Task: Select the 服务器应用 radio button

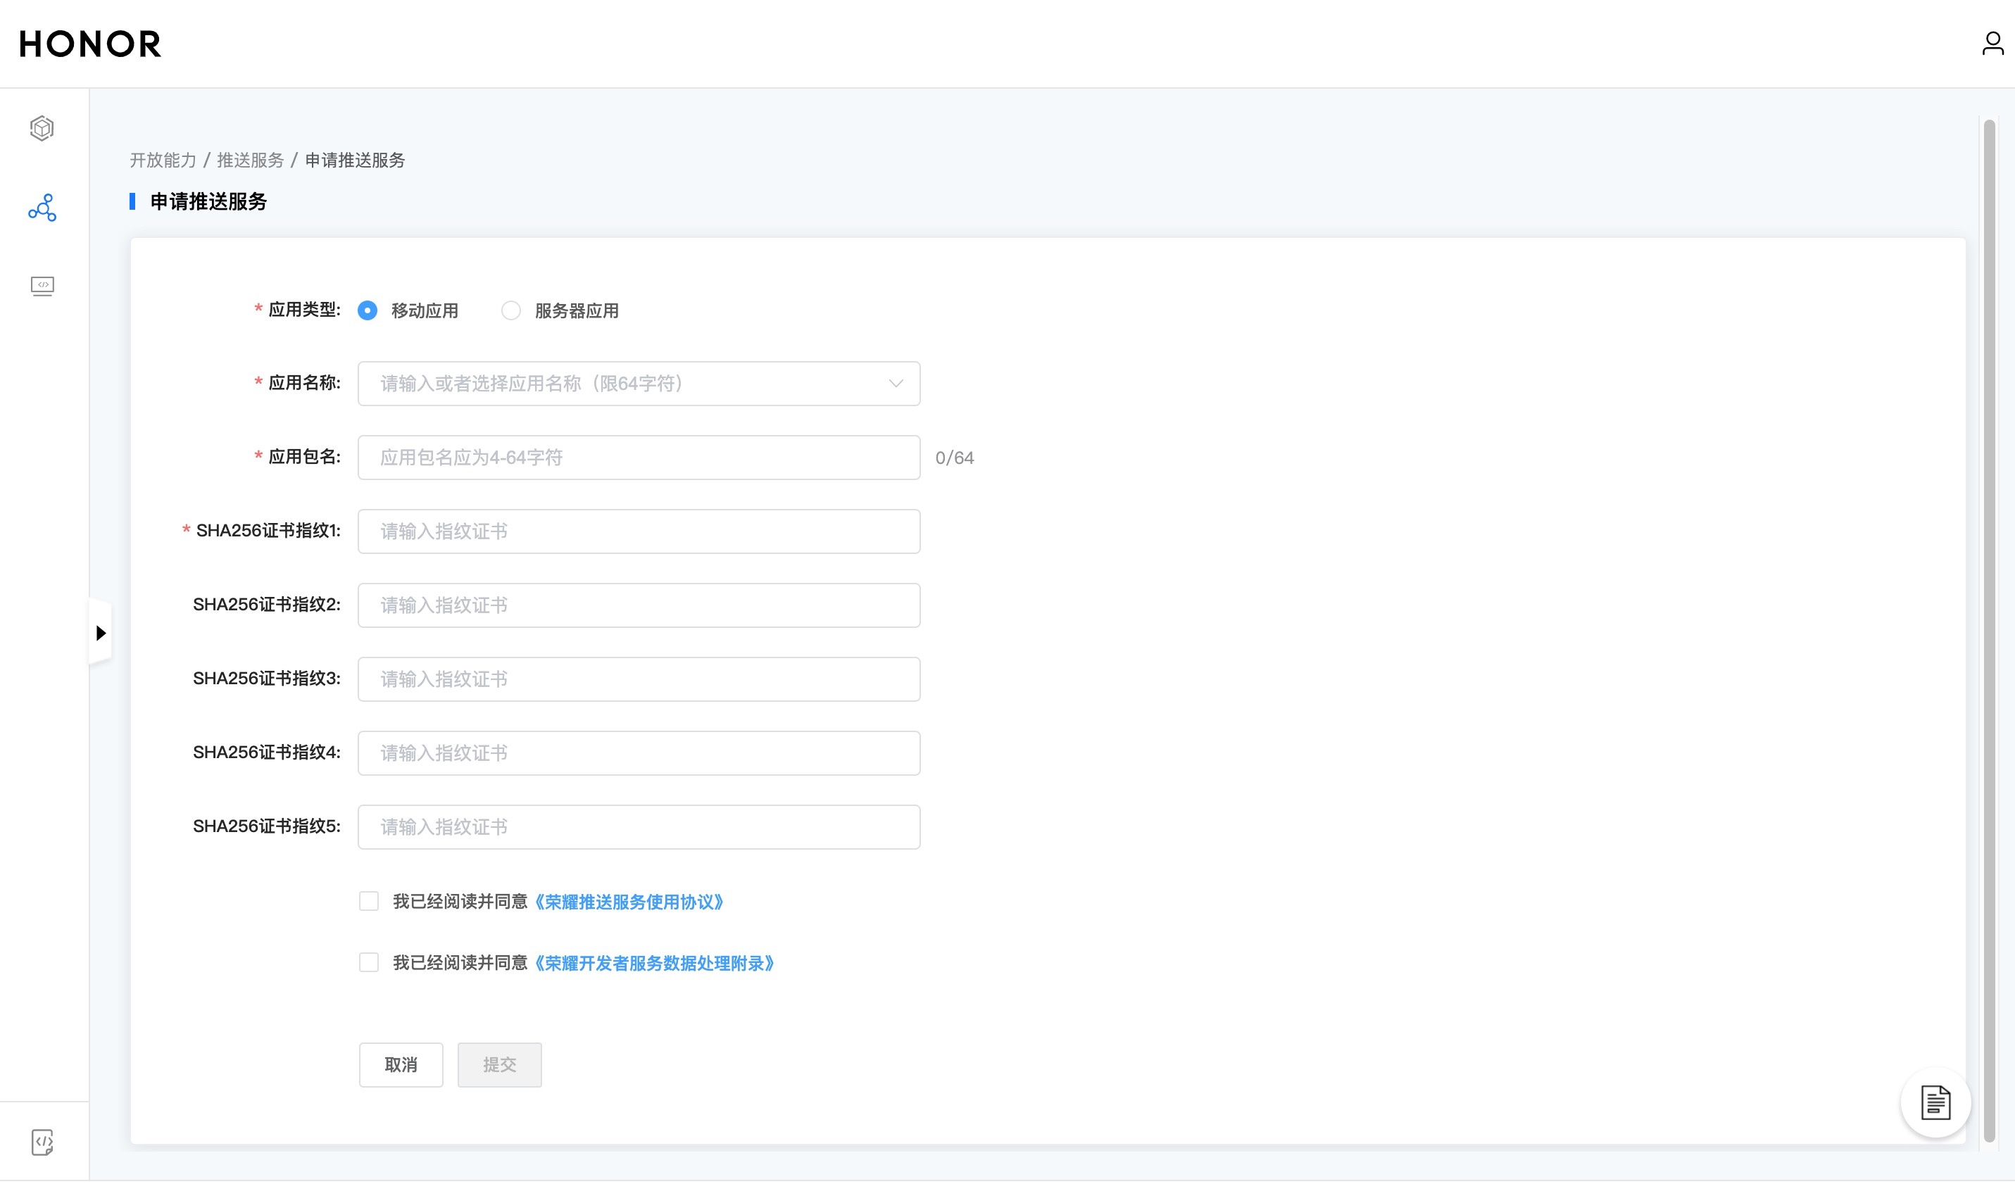Action: point(511,311)
